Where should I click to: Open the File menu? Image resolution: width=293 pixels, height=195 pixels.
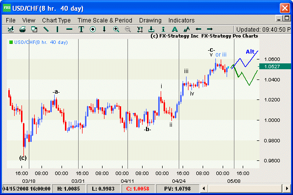coord(11,20)
